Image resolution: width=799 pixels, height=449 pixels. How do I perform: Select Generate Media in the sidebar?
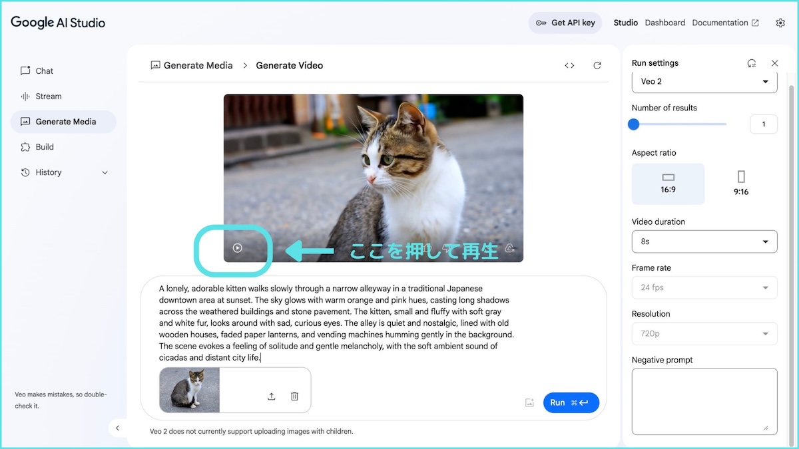63,122
